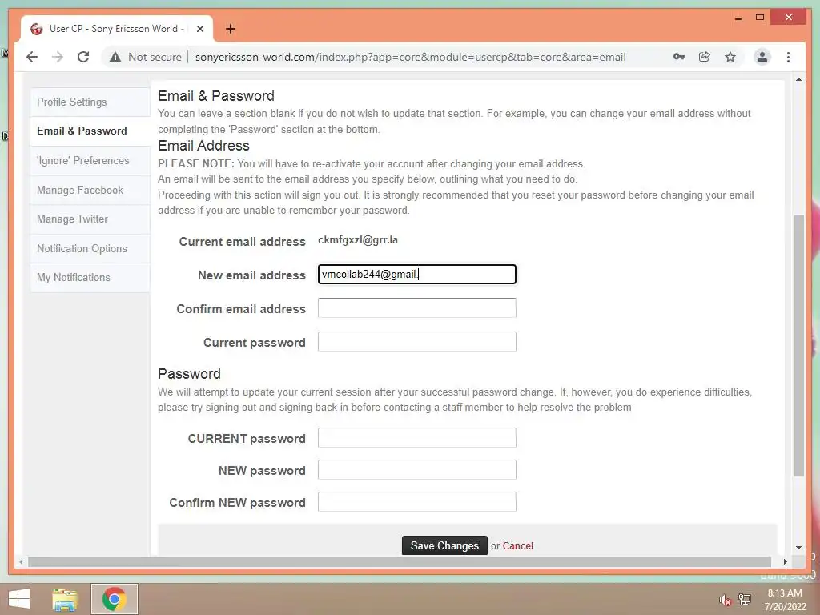Reload the current page
This screenshot has width=820, height=615.
pyautogui.click(x=83, y=57)
